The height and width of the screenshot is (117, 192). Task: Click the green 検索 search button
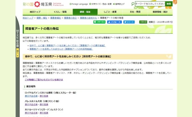(169, 4)
